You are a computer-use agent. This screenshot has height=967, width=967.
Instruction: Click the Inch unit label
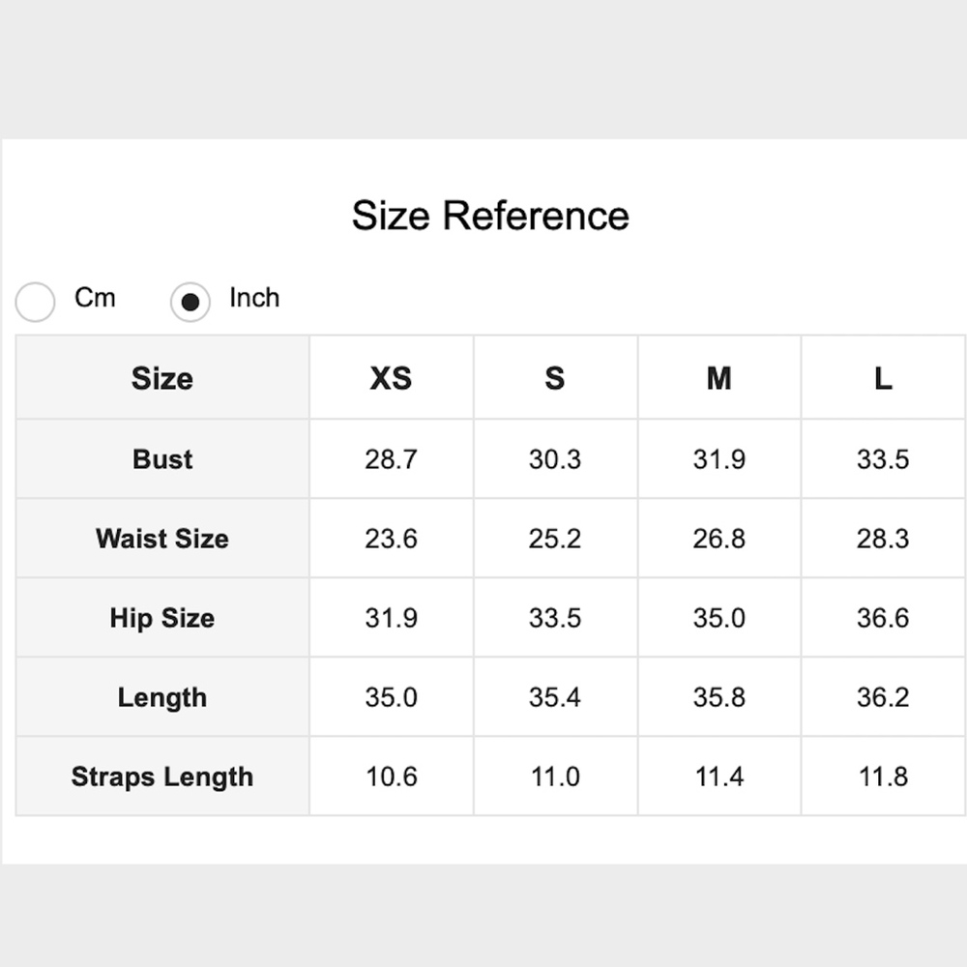[x=254, y=298]
